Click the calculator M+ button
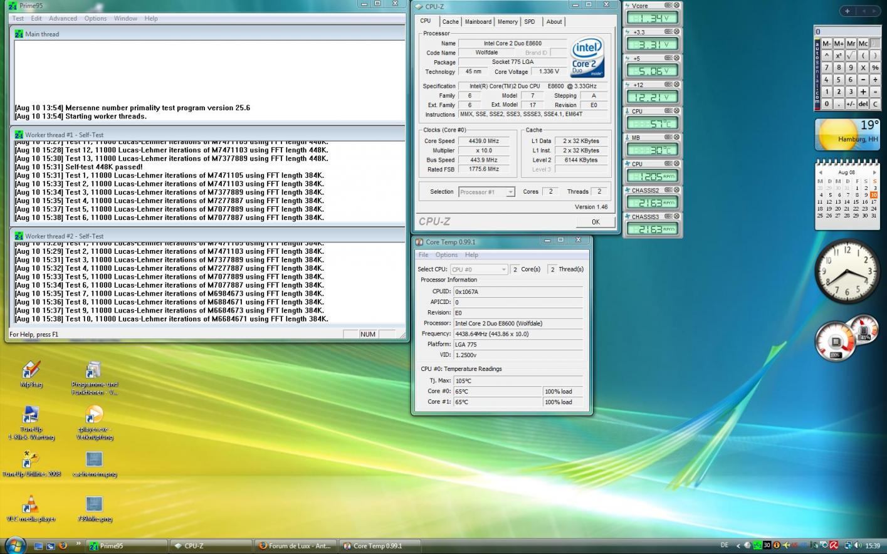Viewport: 887px width, 554px height. 839,43
